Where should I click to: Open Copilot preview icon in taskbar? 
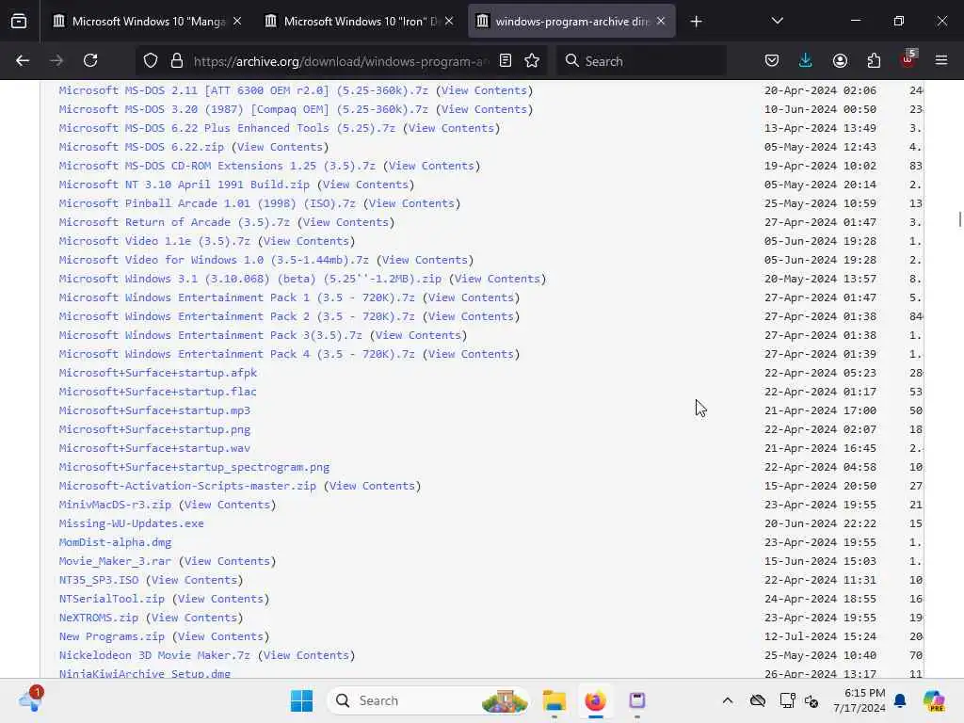(934, 700)
